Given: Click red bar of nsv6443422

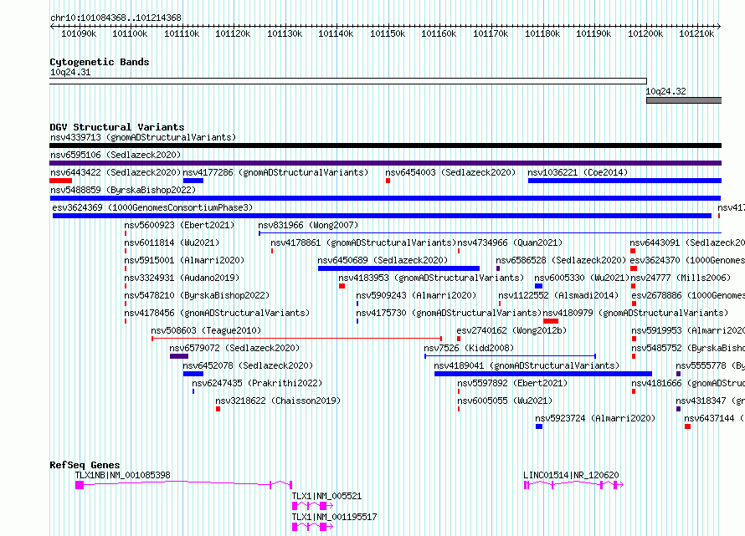Looking at the screenshot, I should tap(61, 181).
